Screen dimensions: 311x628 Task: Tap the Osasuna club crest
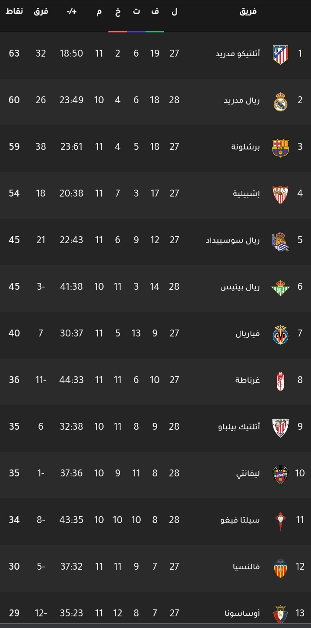[x=280, y=614]
